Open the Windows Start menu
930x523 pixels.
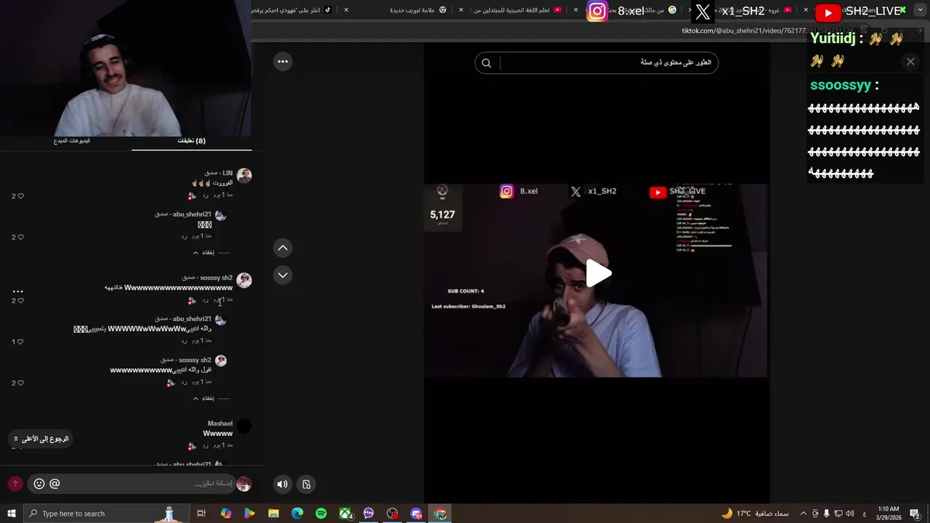(x=11, y=514)
